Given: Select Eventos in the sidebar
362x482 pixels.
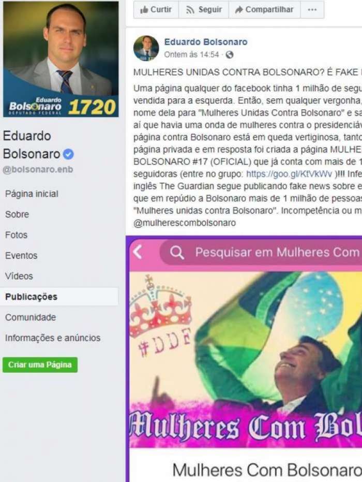Looking at the screenshot, I should pyautogui.click(x=21, y=256).
